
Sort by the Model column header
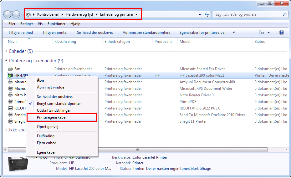click(x=185, y=42)
